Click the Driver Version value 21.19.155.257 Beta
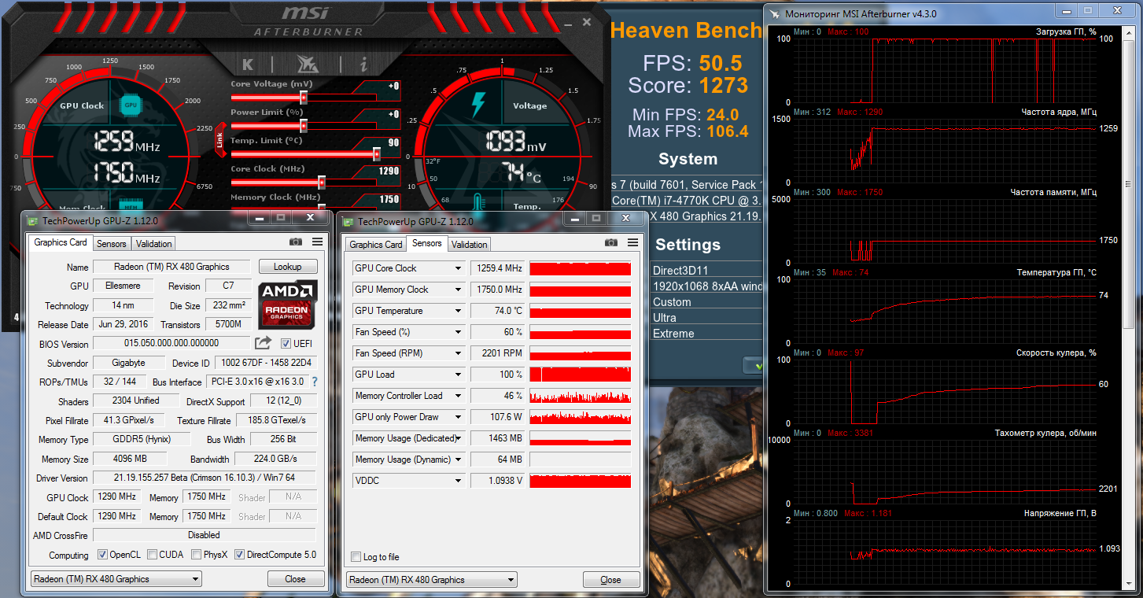 coord(205,478)
